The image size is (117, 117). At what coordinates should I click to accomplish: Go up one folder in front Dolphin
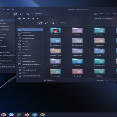[x=33, y=23]
